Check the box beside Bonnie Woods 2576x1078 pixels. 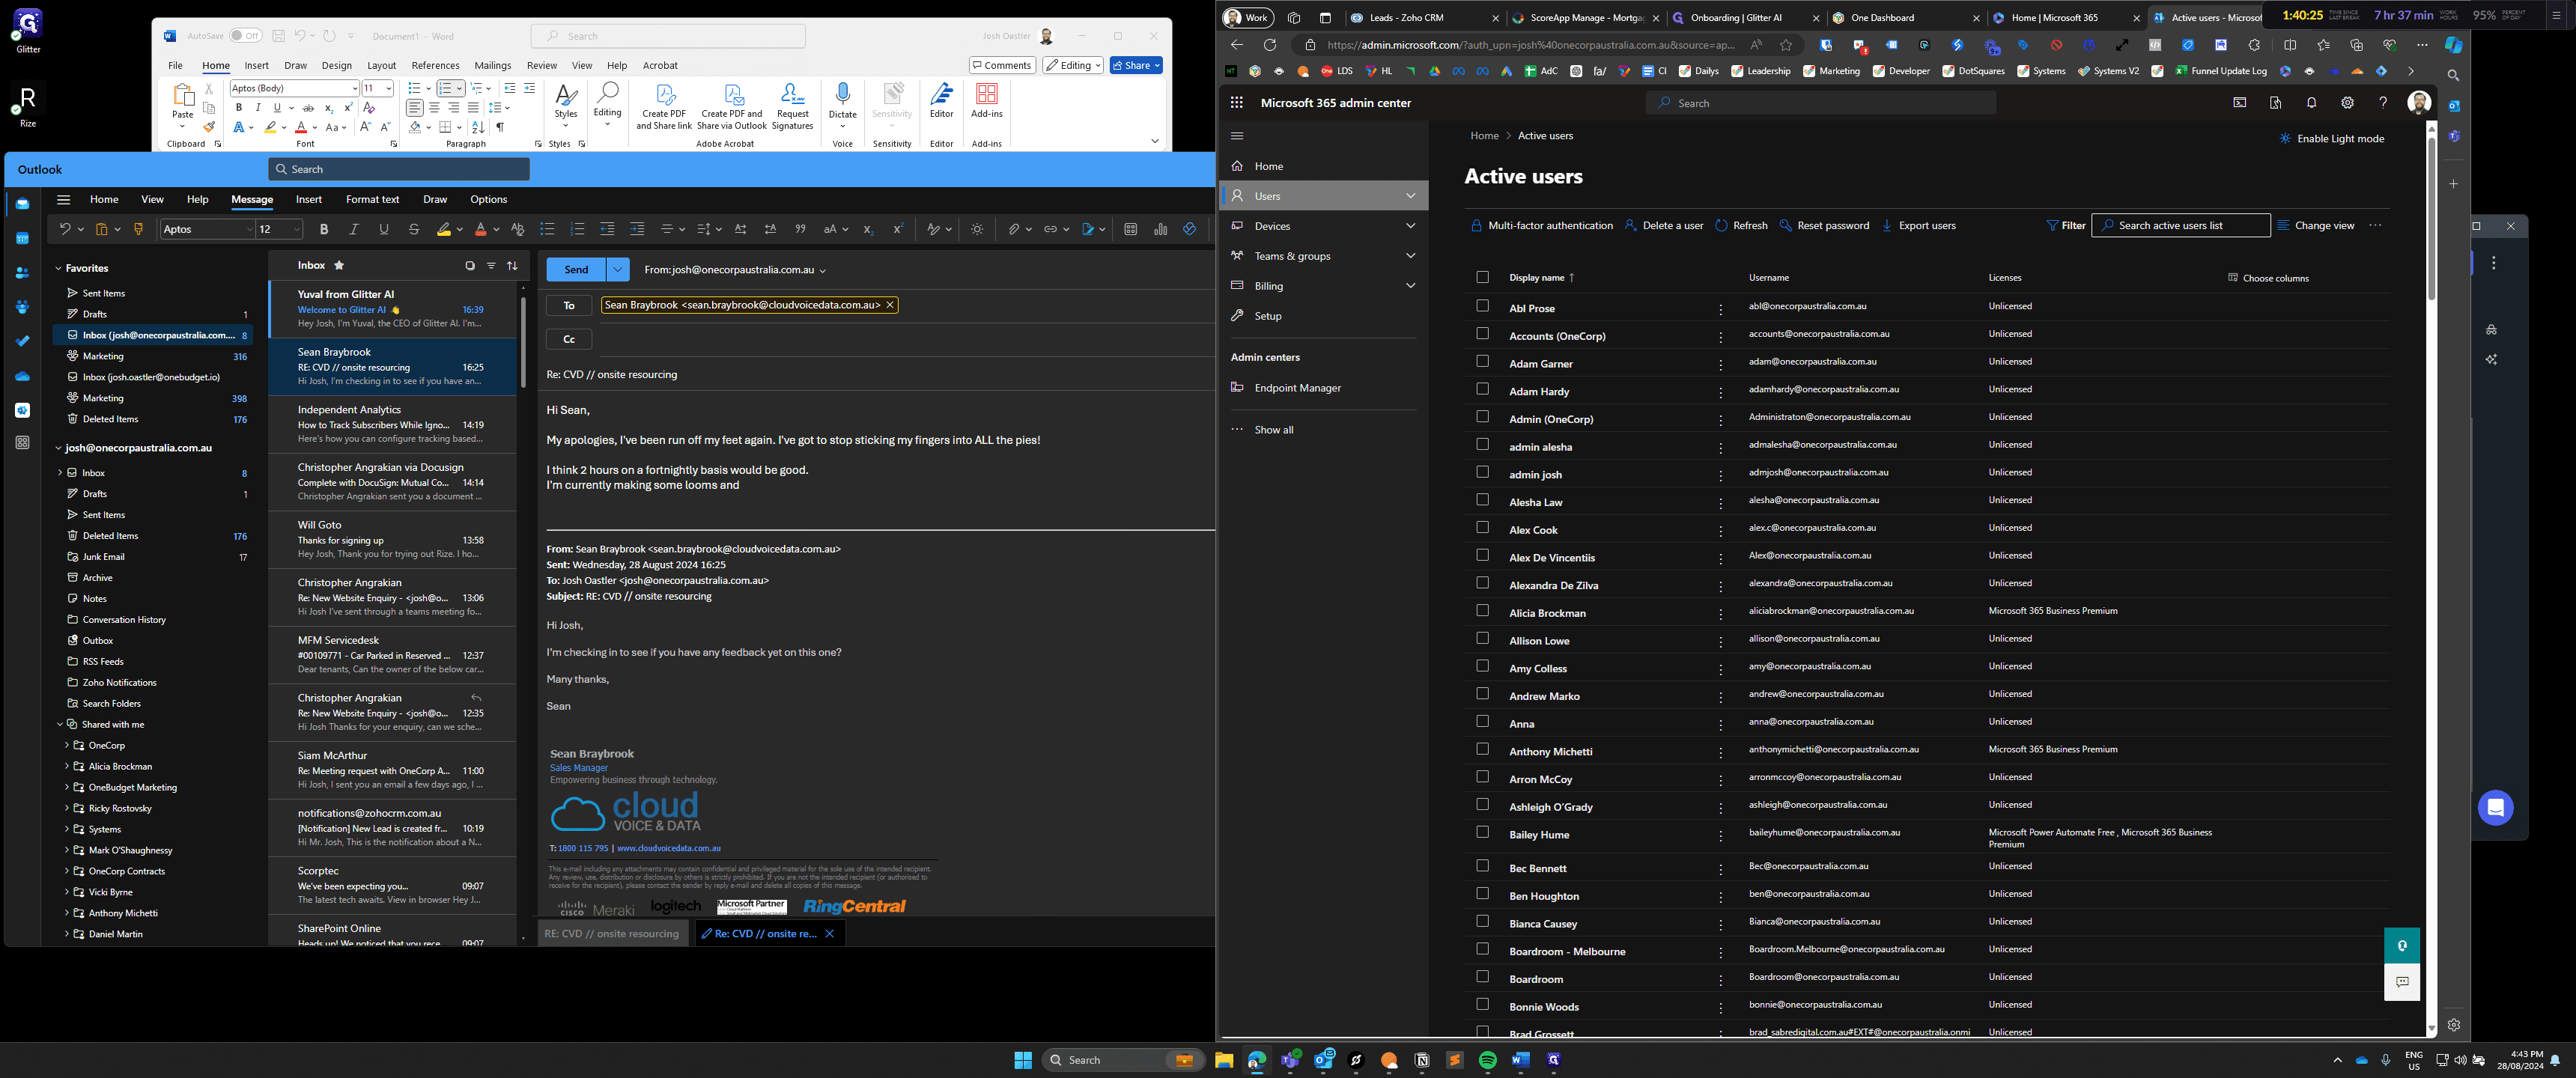coord(1482,1004)
